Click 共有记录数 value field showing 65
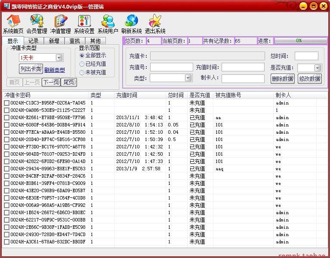The height and width of the screenshot is (258, 330). 246,41
